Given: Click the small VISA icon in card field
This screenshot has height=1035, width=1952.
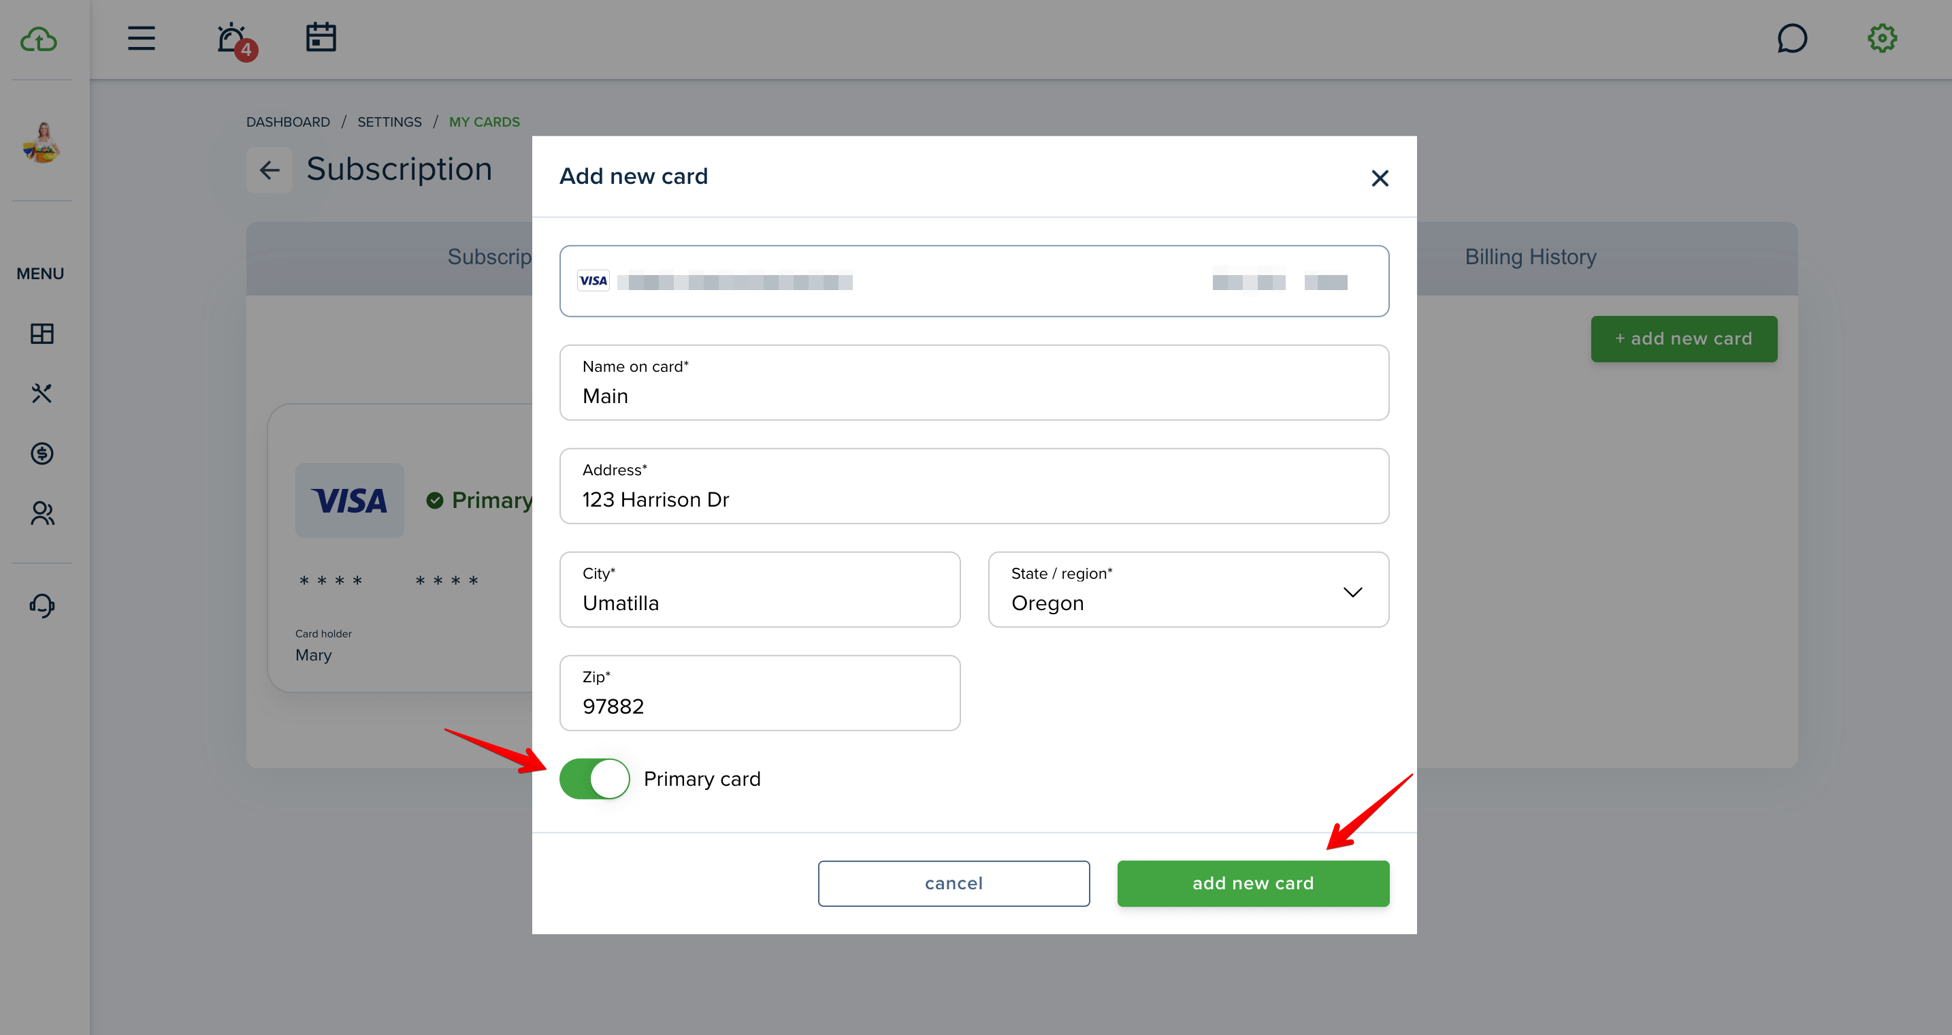Looking at the screenshot, I should coord(593,281).
